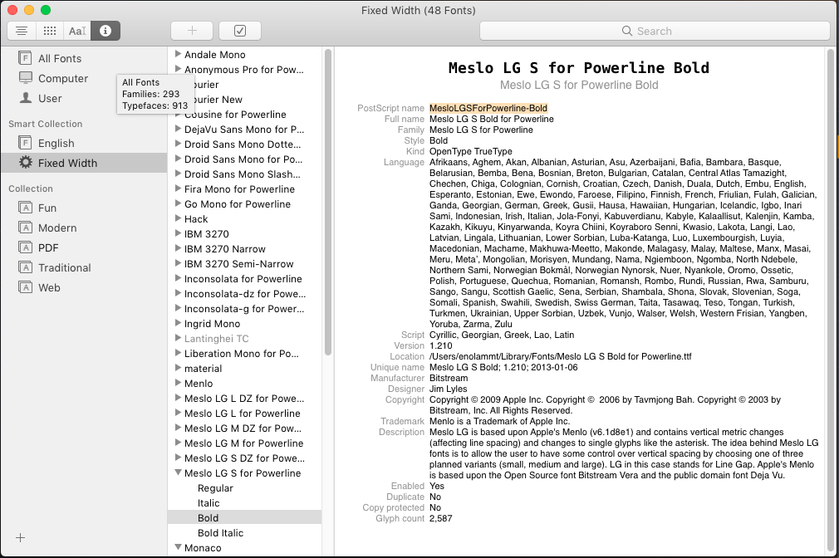The height and width of the screenshot is (558, 839).
Task: Switch to Repertoire grid view
Action: pyautogui.click(x=50, y=31)
